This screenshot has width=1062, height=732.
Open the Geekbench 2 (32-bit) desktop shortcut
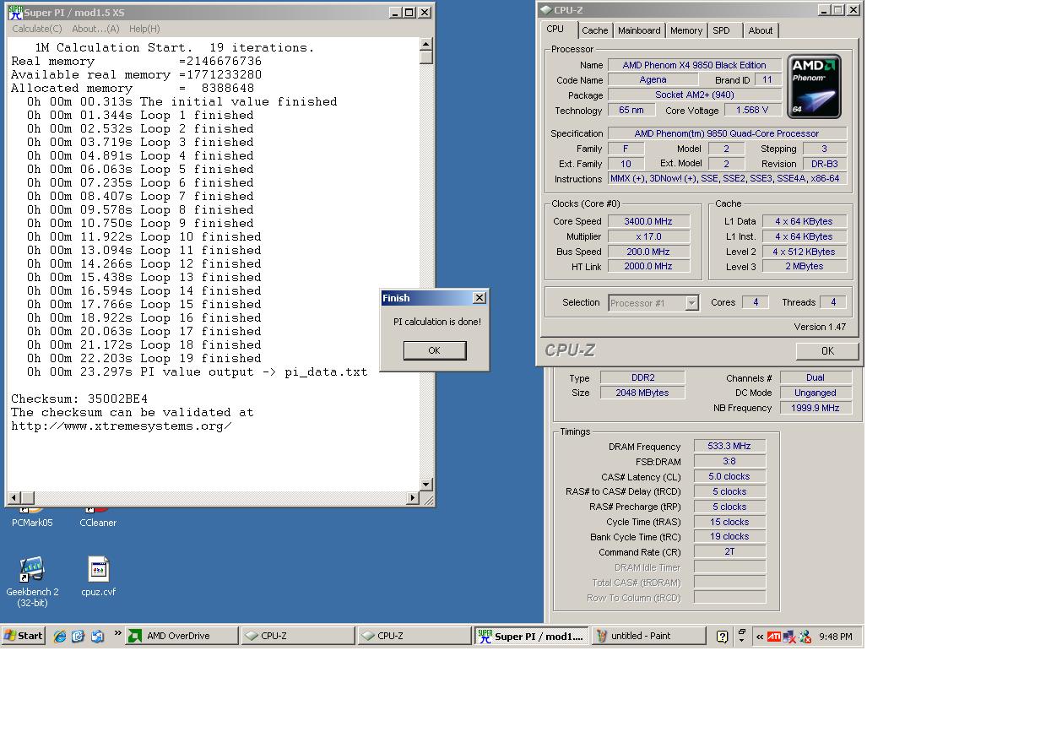32,582
